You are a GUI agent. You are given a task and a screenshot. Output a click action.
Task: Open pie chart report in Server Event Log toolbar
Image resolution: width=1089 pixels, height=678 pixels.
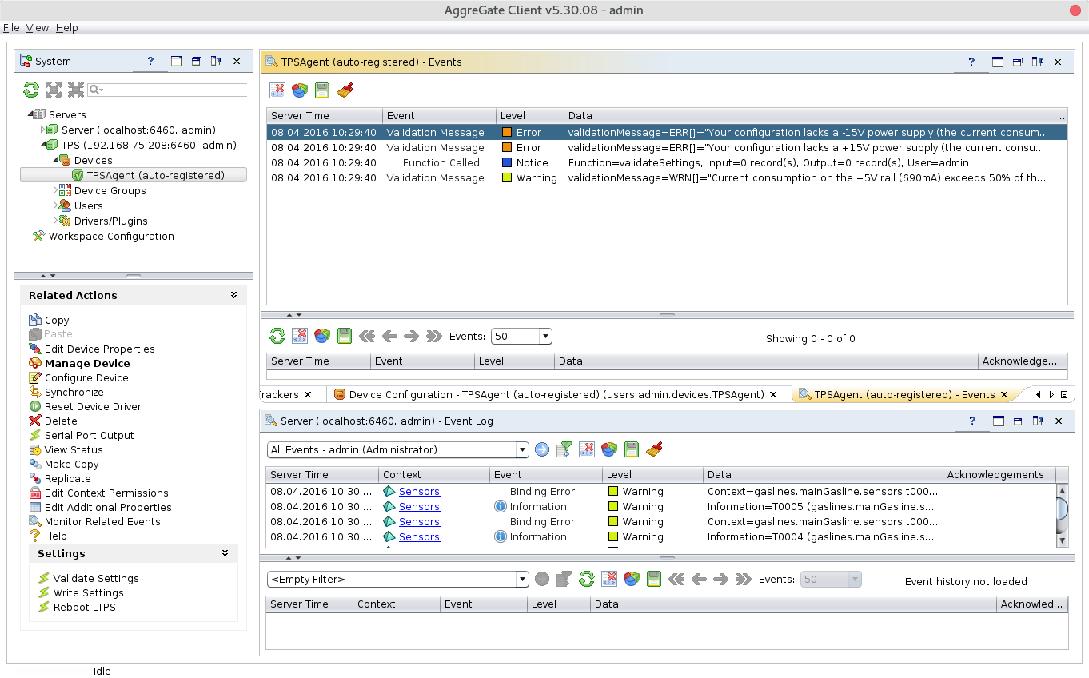pyautogui.click(x=609, y=449)
